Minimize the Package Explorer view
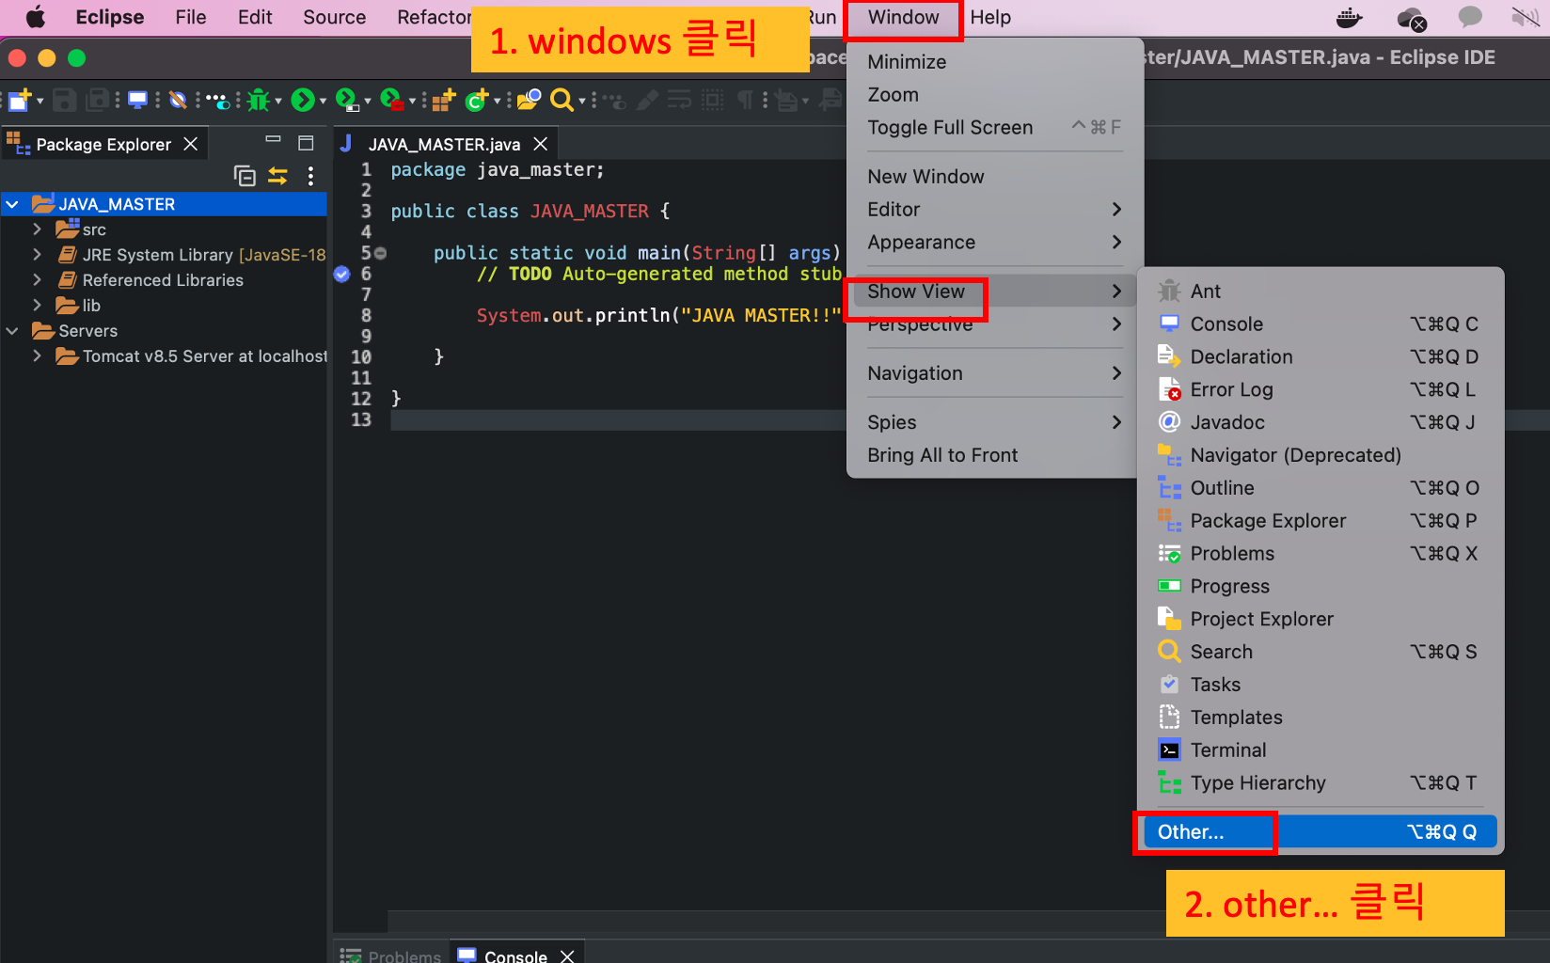The width and height of the screenshot is (1550, 963). click(x=273, y=139)
